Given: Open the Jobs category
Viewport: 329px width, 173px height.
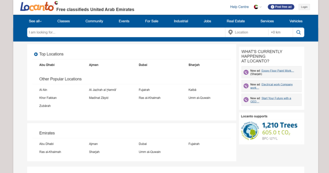Looking at the screenshot, I should pos(207,21).
